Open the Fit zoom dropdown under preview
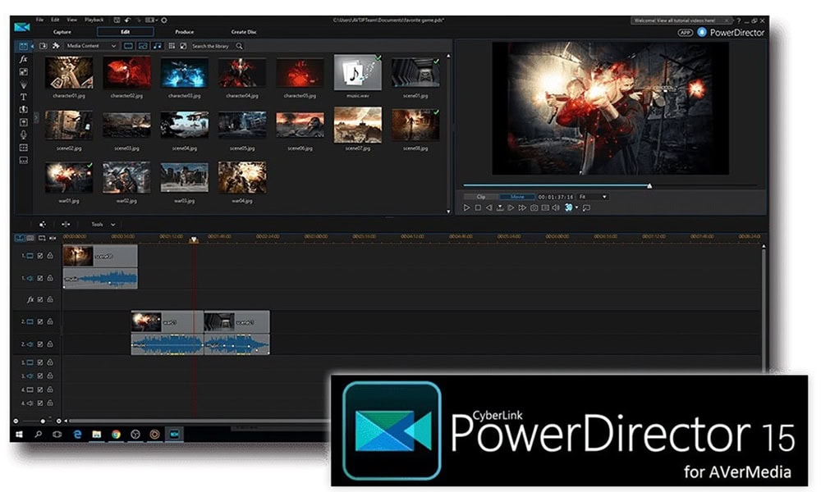Viewport: 821px width, 492px height. (593, 197)
